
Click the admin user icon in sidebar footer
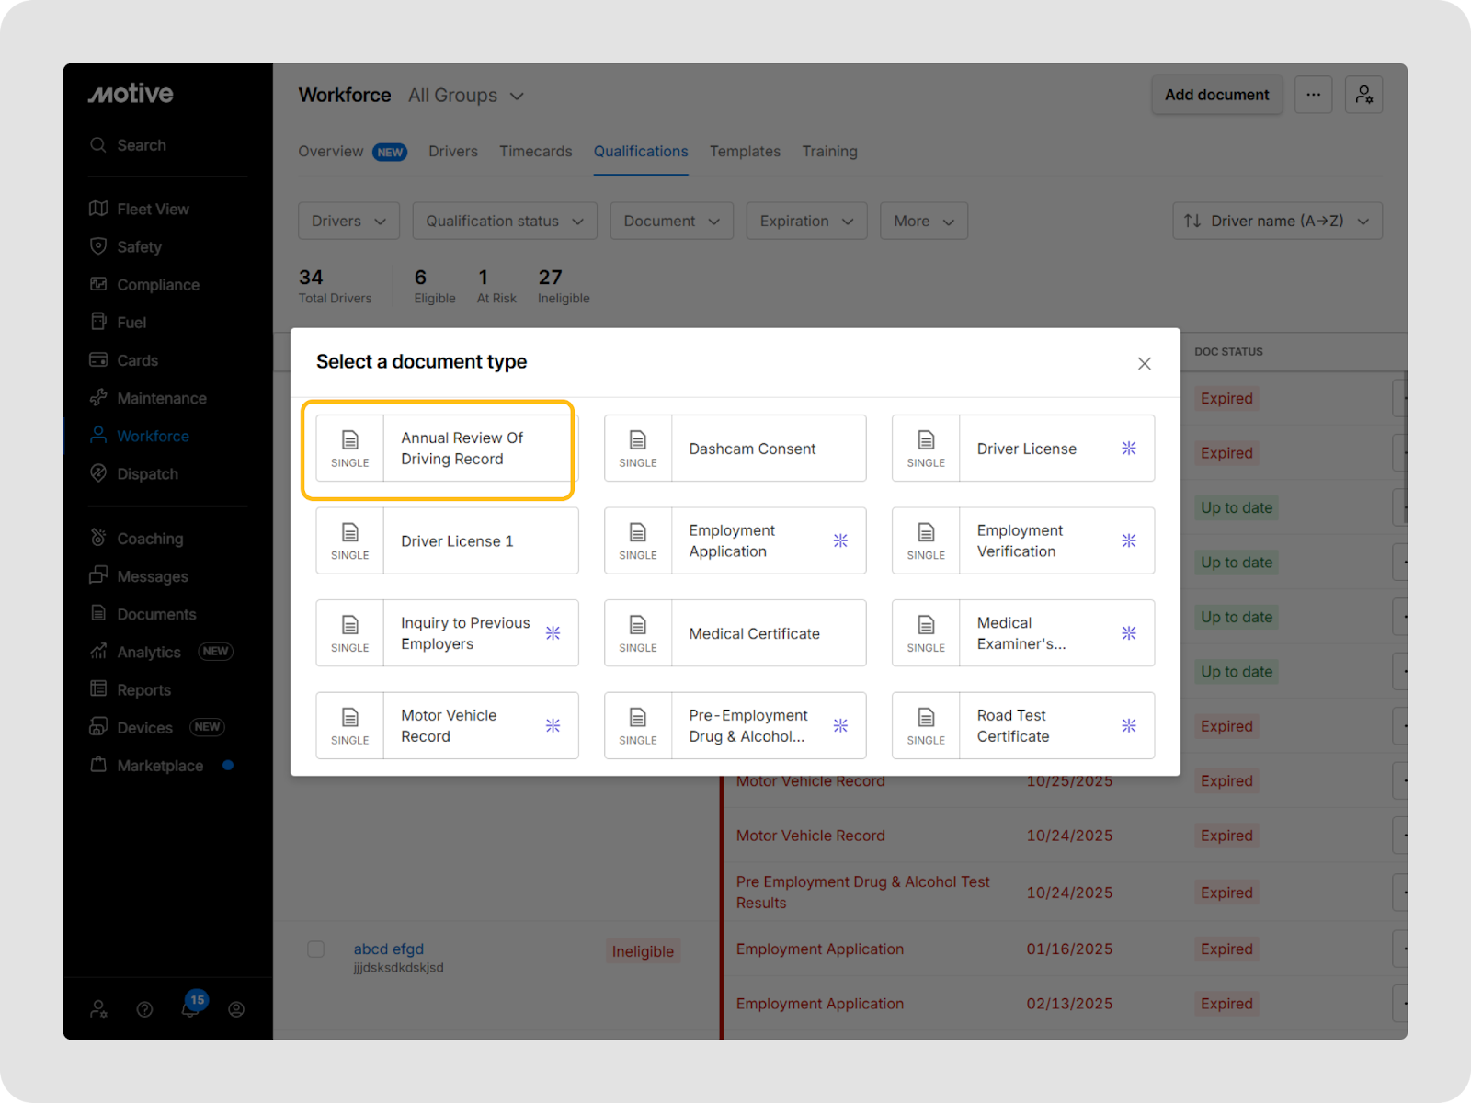tap(98, 1009)
